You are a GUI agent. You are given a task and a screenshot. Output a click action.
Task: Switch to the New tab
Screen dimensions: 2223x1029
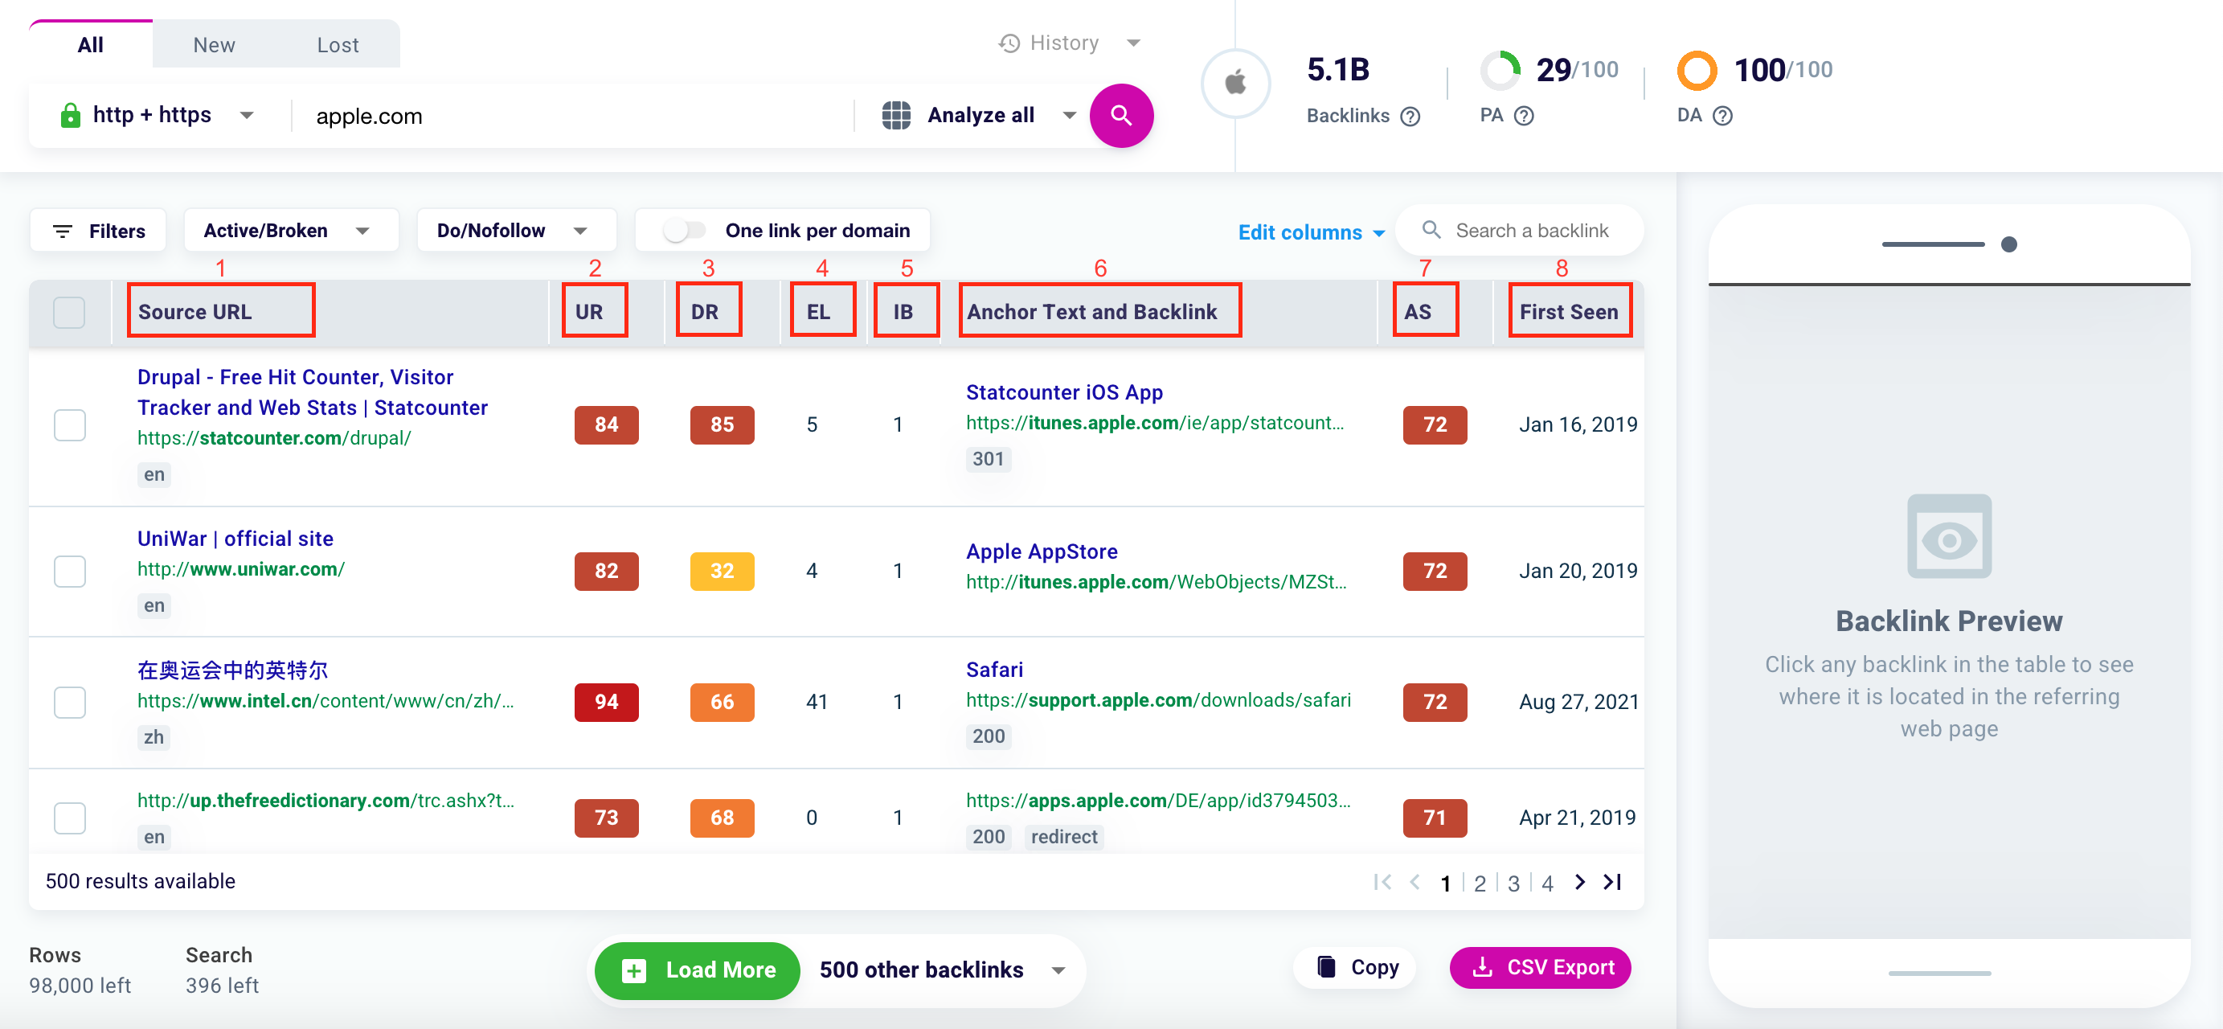[x=213, y=44]
